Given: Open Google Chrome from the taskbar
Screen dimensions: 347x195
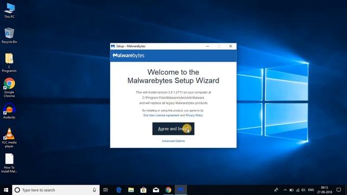Looking at the screenshot, I should coord(169,190).
